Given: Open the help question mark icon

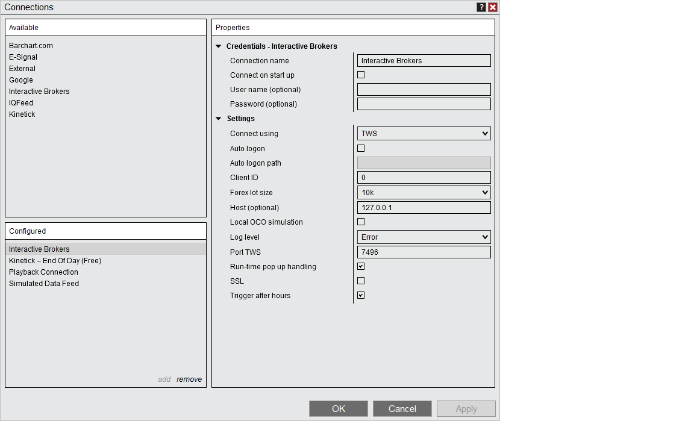Looking at the screenshot, I should (x=481, y=7).
